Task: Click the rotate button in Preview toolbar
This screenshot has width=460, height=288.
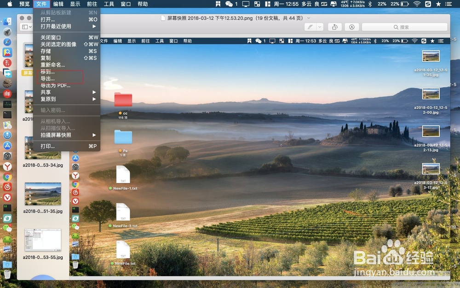Action: (x=335, y=27)
